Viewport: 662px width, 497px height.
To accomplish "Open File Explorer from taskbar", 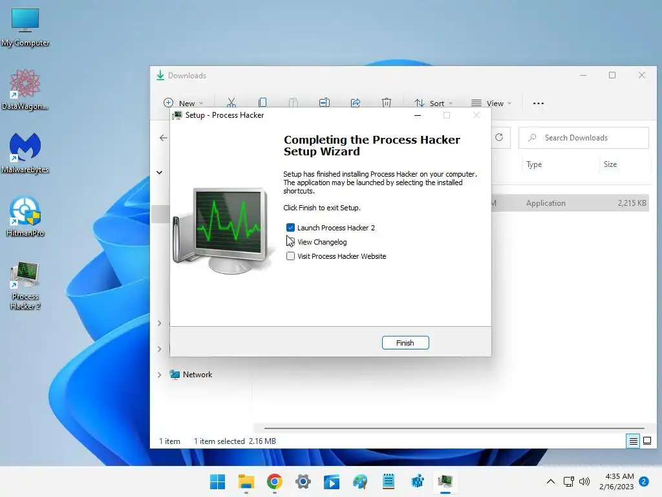I will click(x=246, y=481).
